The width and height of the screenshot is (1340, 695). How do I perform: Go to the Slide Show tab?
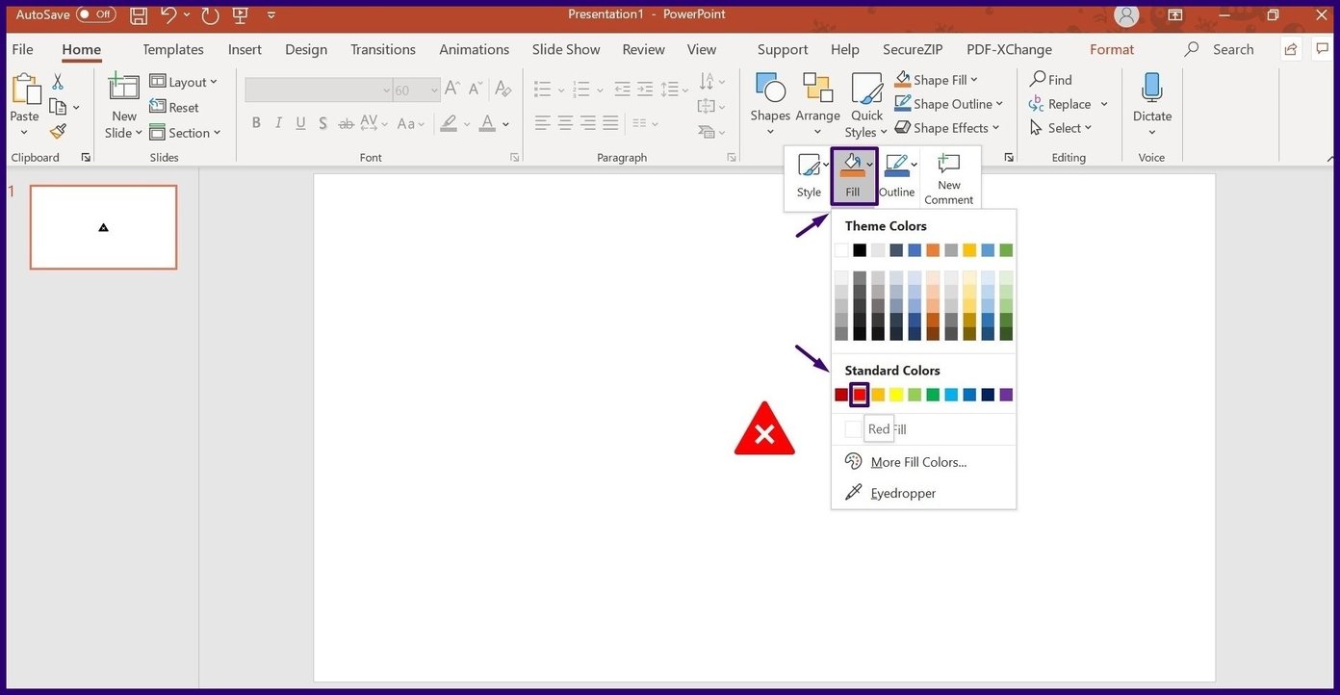point(566,49)
